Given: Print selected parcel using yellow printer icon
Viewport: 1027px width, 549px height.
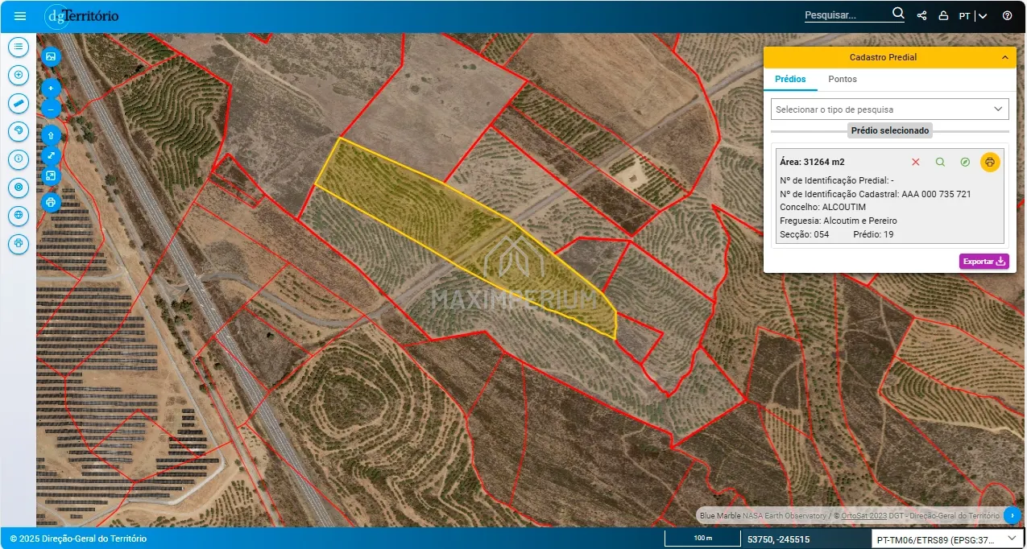Looking at the screenshot, I should 990,162.
